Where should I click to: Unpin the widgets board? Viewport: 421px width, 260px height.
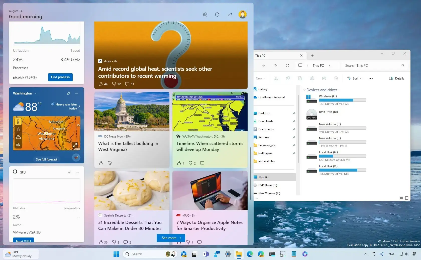pos(205,14)
